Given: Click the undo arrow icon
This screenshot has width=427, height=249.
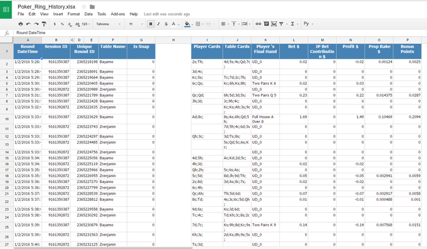Looking at the screenshot, I should click(x=29, y=24).
